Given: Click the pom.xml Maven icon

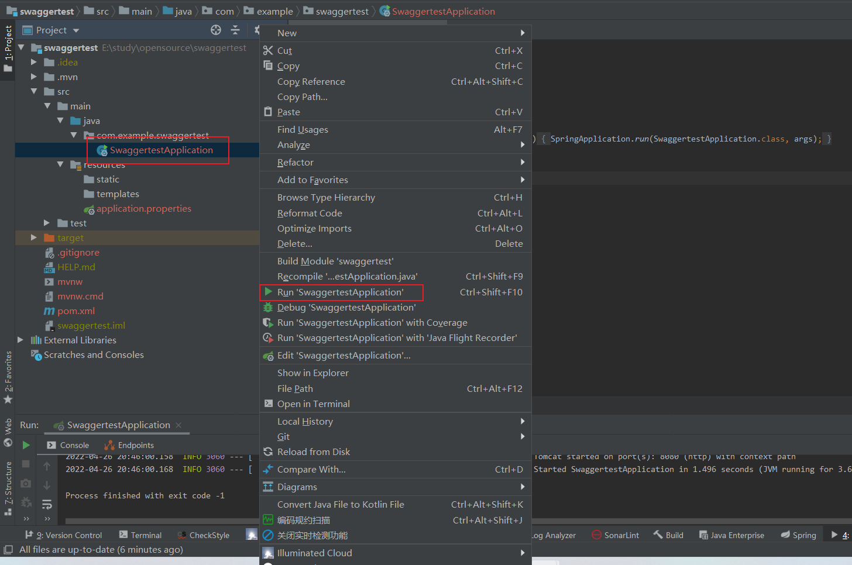Looking at the screenshot, I should (x=49, y=311).
